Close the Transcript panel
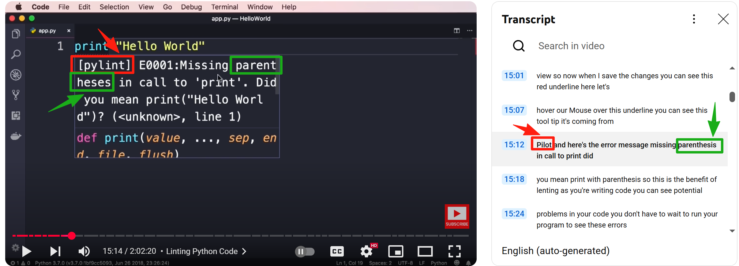 click(723, 19)
